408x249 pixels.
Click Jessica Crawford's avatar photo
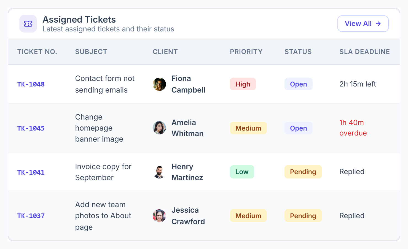(x=159, y=216)
